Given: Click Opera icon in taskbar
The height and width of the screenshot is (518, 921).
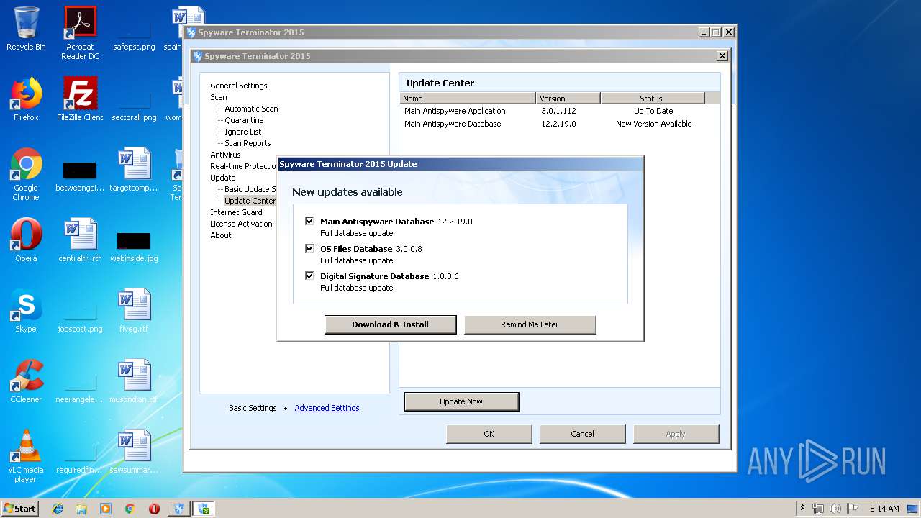Looking at the screenshot, I should point(154,509).
